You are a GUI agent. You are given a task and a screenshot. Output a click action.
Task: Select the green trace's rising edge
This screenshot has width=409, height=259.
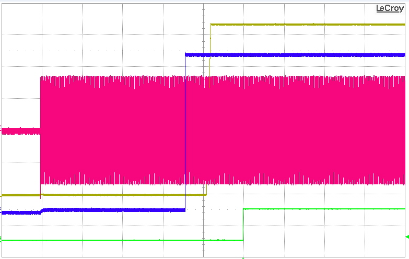point(243,225)
